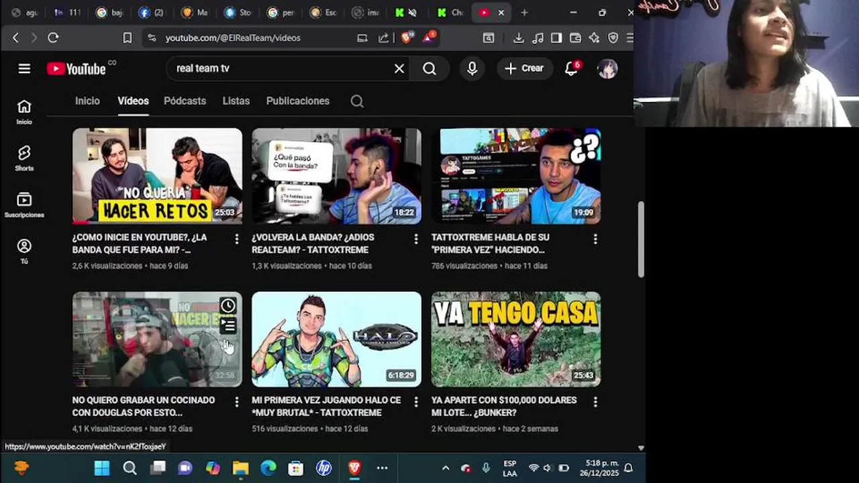This screenshot has width=859, height=483.
Task: Open the Halo 6:18:29 thumbnail
Action: pos(336,339)
